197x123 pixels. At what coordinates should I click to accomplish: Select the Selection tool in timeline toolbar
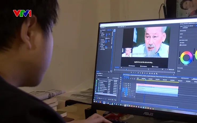(x=121, y=76)
